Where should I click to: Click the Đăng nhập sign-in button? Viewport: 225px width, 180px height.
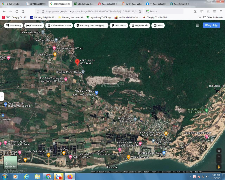(211, 25)
